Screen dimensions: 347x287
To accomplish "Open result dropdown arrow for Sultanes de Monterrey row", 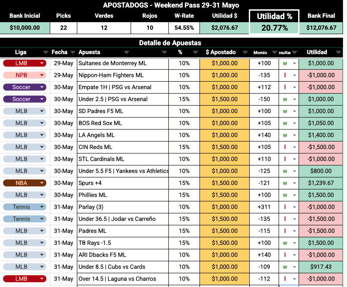I will click(295, 63).
